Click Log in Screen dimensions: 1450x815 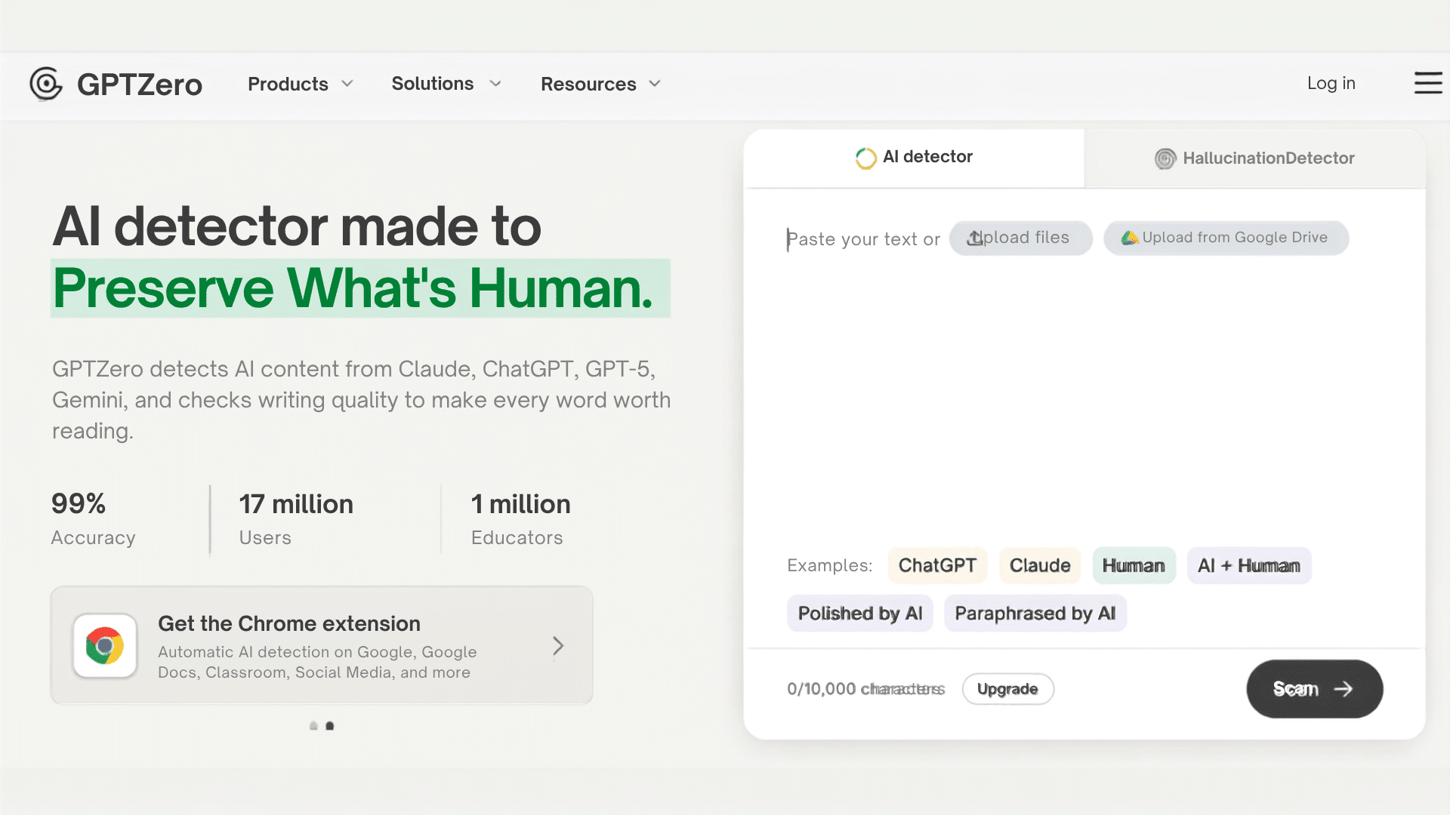[1331, 83]
